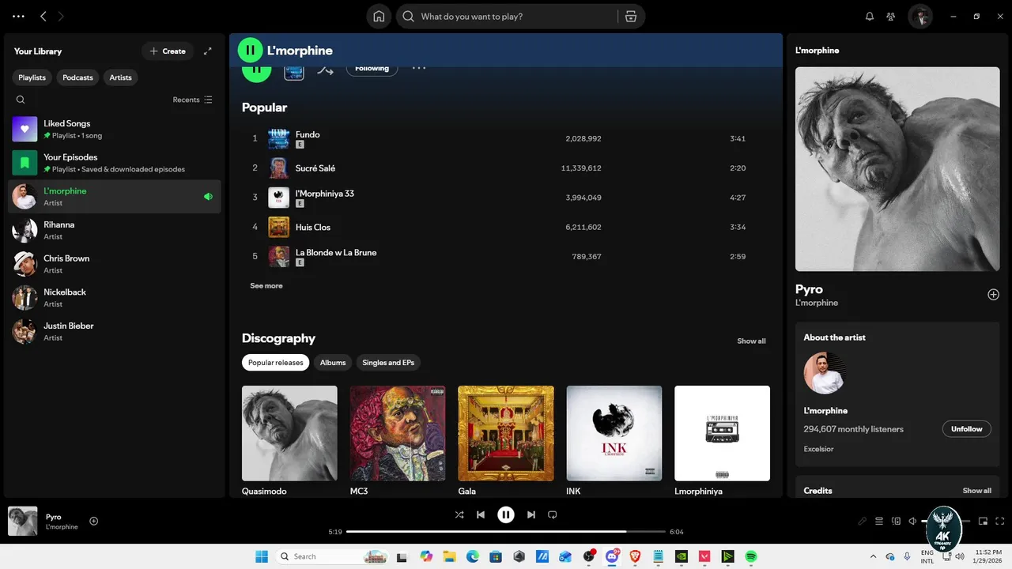
Task: Click Show all next to Discography
Action: point(751,341)
